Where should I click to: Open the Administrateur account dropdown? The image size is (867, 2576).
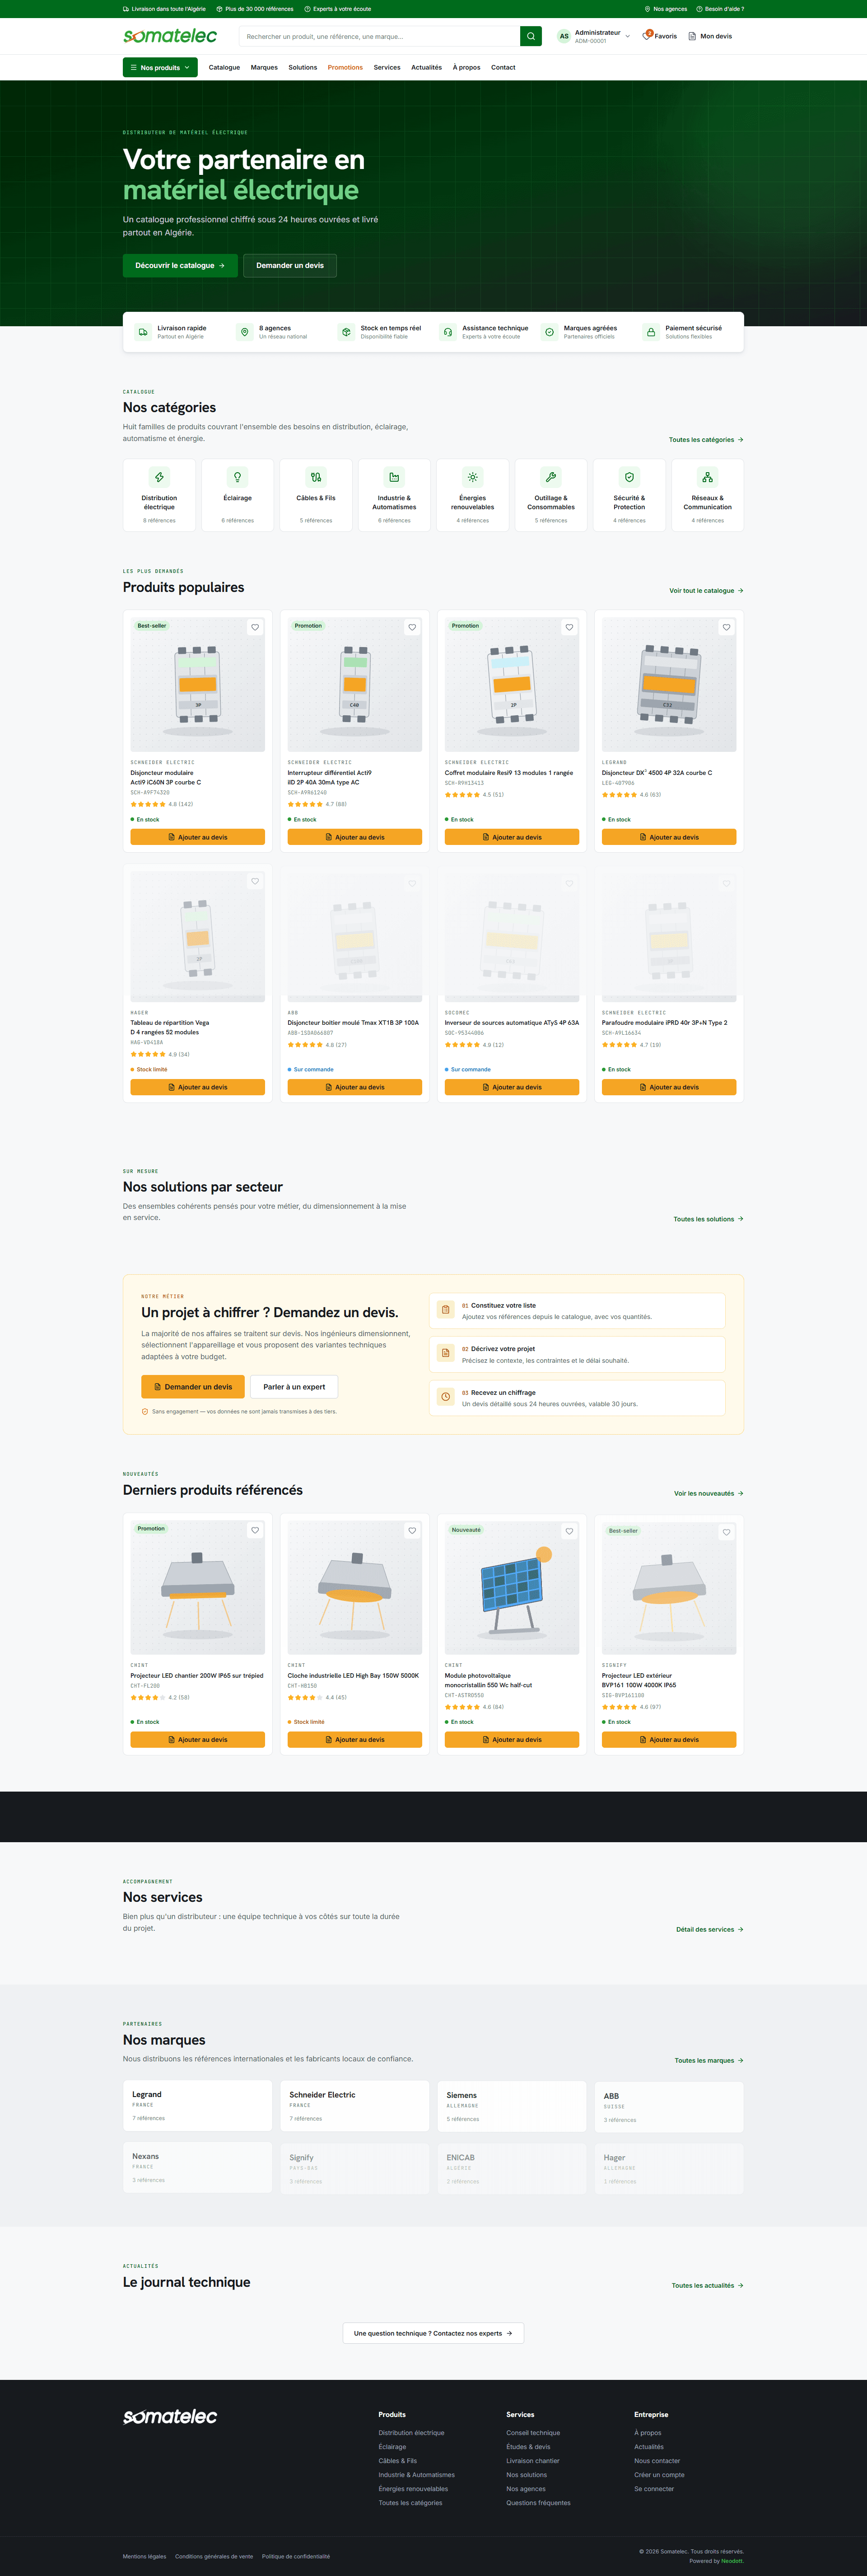pos(593,36)
